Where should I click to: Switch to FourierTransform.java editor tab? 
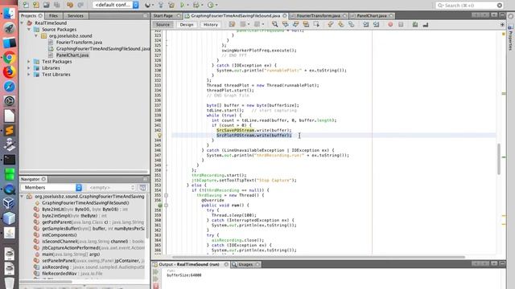coord(319,16)
